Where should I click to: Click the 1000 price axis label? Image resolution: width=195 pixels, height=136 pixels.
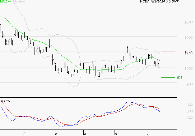click(188, 69)
